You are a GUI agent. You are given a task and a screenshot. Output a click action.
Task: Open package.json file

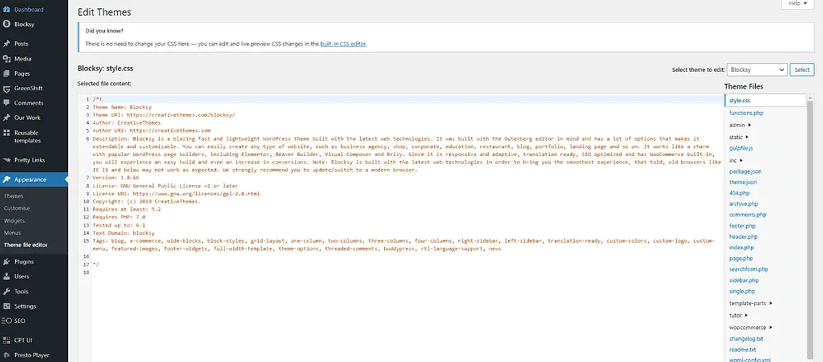[x=745, y=171]
